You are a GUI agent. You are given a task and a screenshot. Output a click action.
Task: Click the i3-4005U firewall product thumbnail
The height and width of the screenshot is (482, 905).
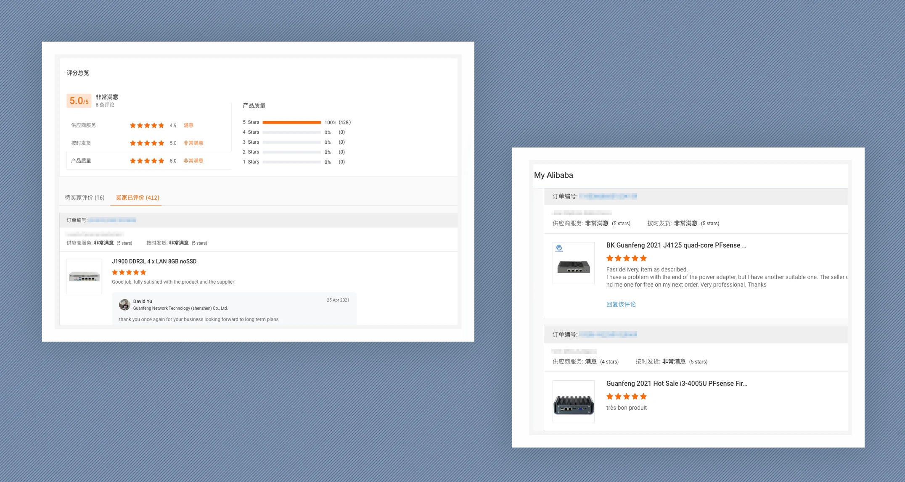(573, 401)
